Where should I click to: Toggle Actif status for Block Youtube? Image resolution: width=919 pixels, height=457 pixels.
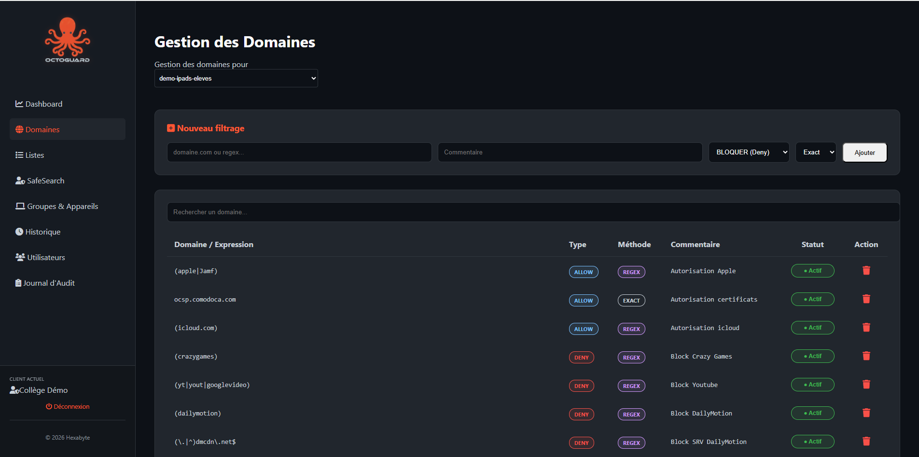(x=813, y=385)
